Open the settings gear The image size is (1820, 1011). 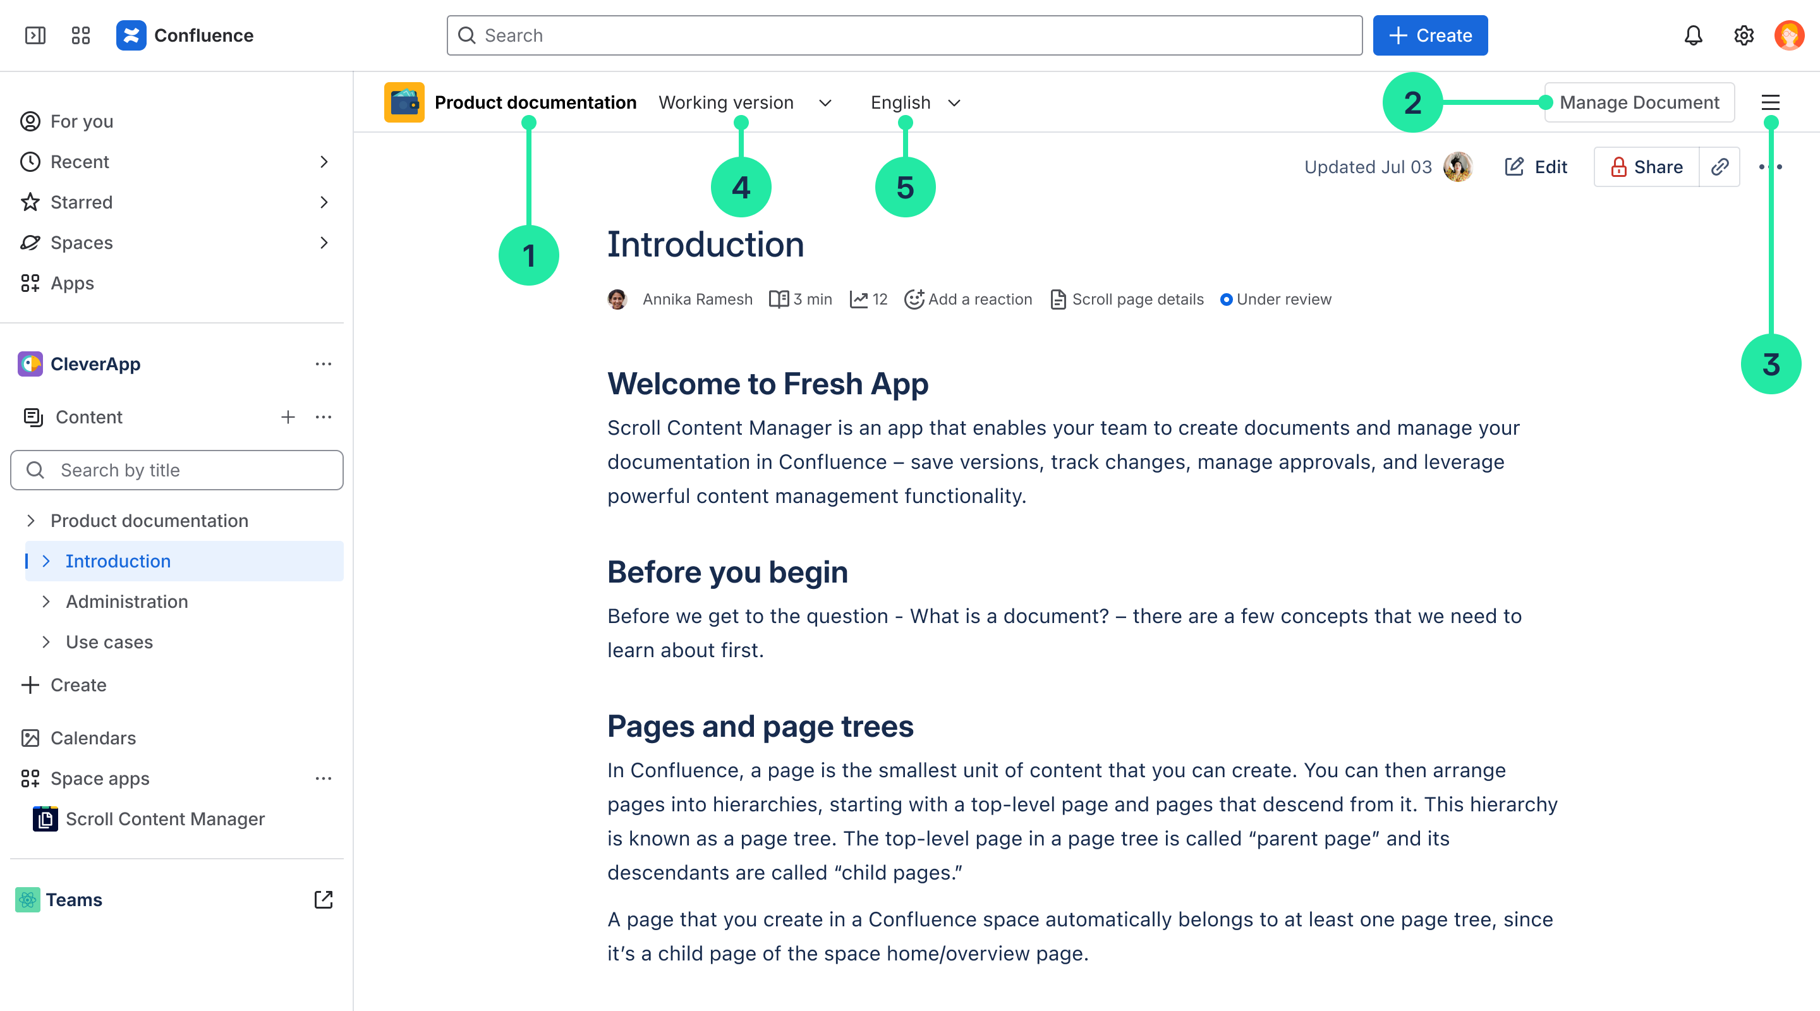pos(1743,35)
